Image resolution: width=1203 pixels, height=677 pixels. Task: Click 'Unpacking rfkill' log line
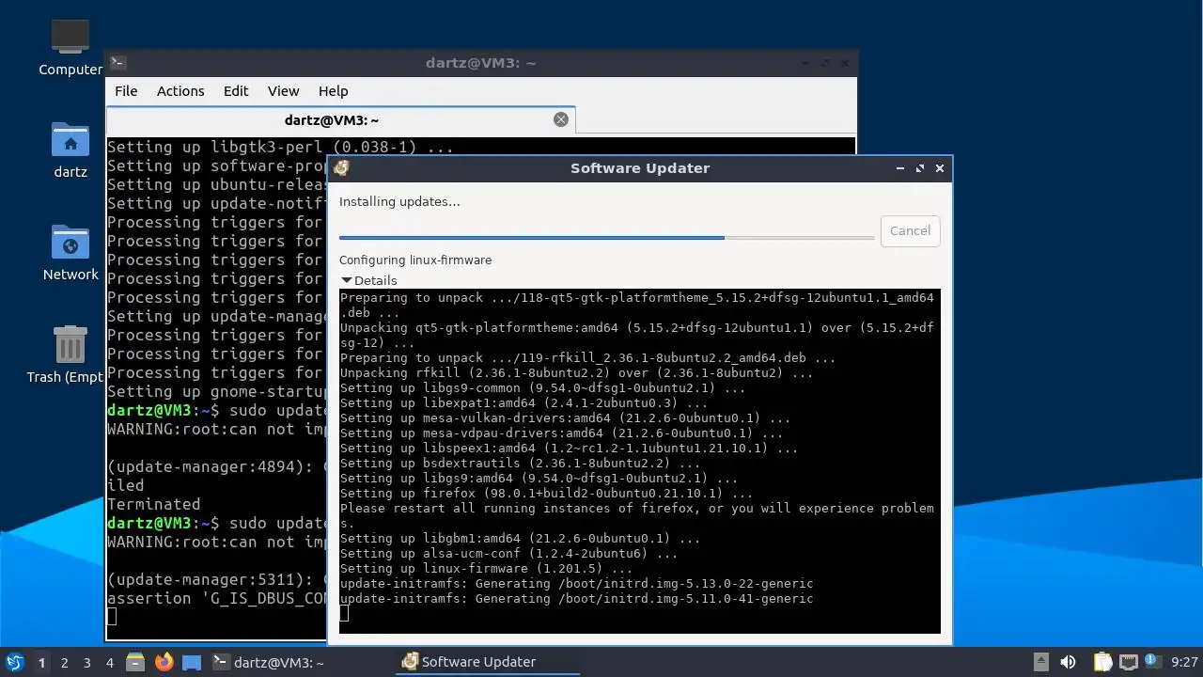tap(576, 373)
